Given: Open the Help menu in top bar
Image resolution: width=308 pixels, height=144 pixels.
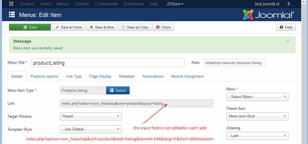Looking at the screenshot, I should (154, 4).
